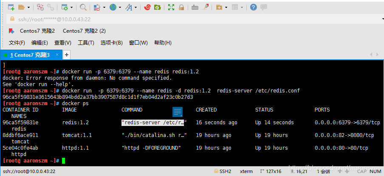Open the color scheme icon
The width and height of the screenshot is (384, 176).
click(97, 7)
